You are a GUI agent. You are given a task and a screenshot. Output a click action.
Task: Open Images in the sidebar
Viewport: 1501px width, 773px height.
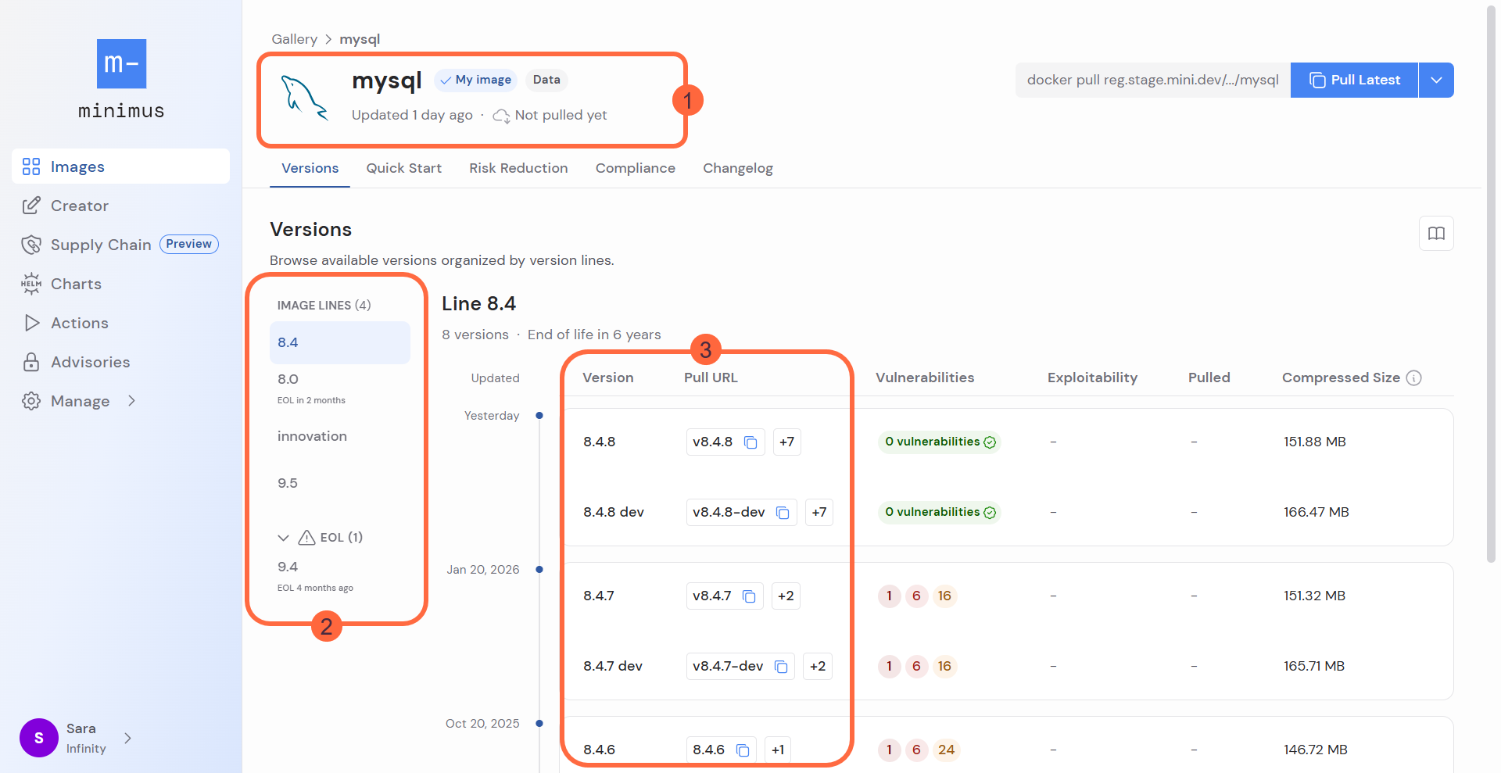coord(120,166)
